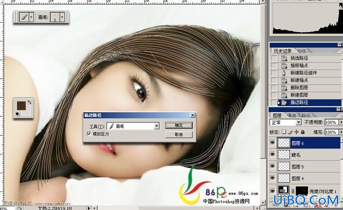The height and width of the screenshot is (210, 343).
Task: Select the 睫毛 layer name
Action: tap(296, 155)
